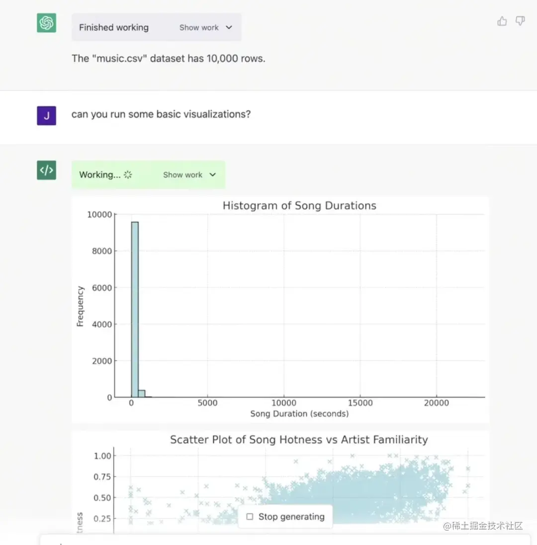
Task: Click chevron arrow next to Finished working
Action: [229, 27]
